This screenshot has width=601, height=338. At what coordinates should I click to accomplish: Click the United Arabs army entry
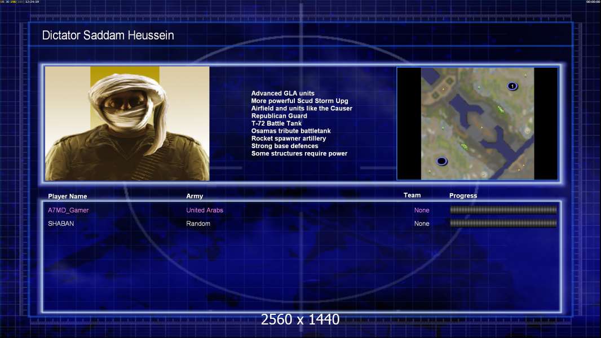205,210
